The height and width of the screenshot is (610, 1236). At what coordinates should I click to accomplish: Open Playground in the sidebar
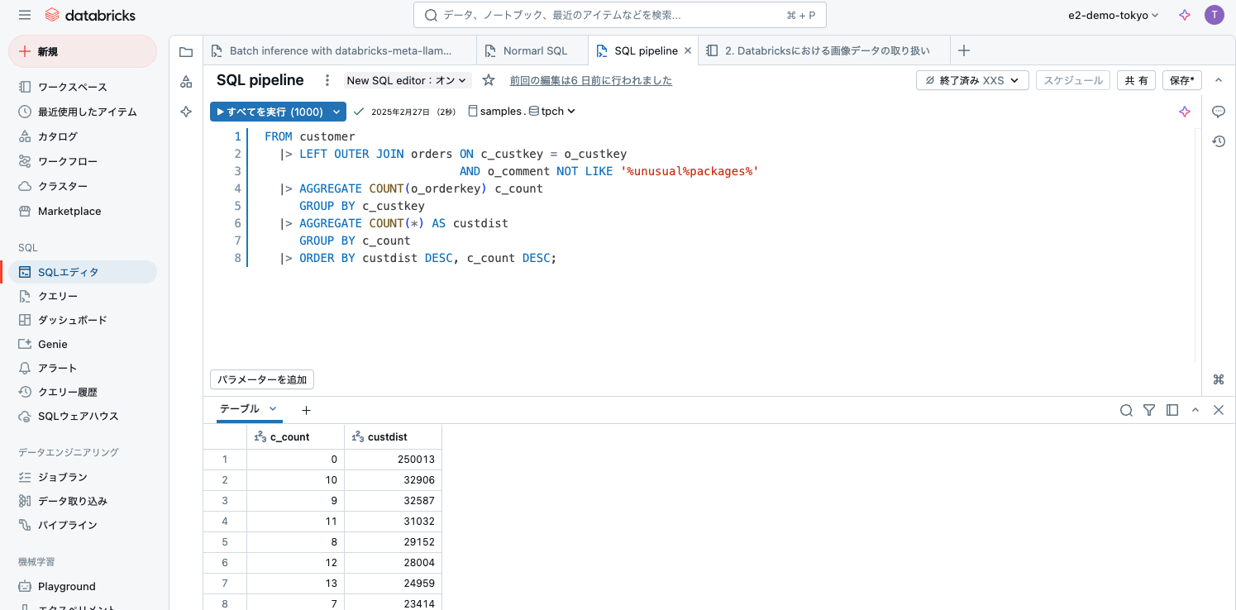[x=83, y=586]
